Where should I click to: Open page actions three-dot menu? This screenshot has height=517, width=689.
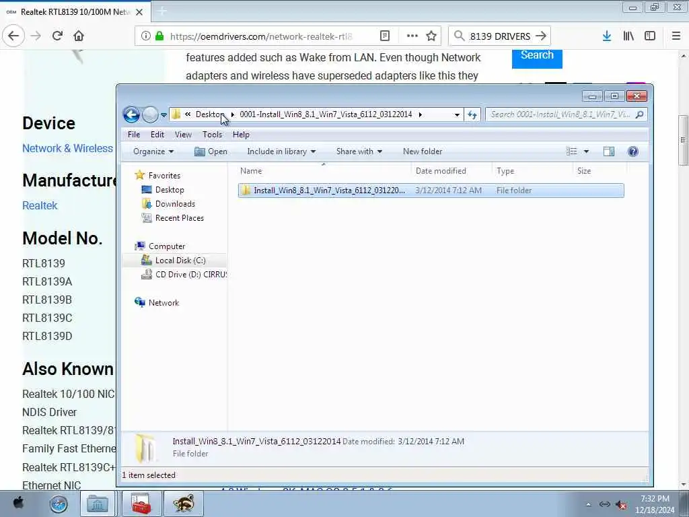[412, 36]
